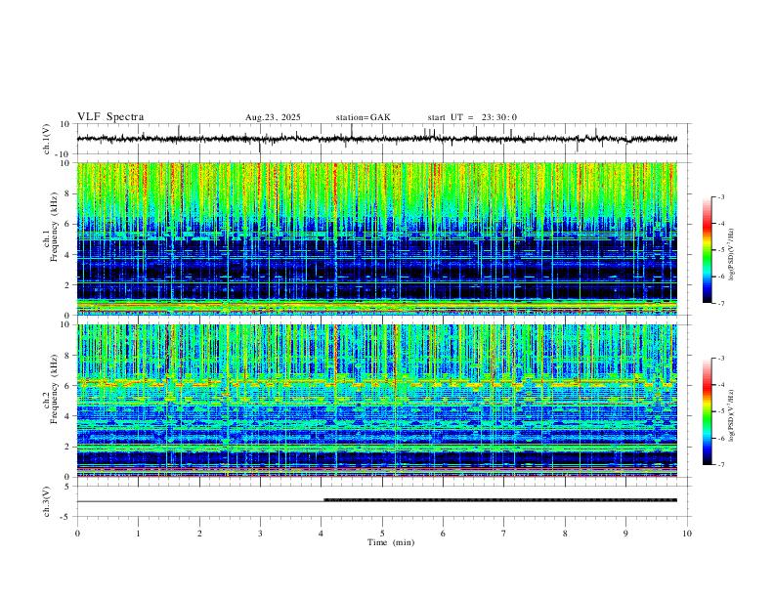
Task: Click the time axis tick label "8"
Action: click(x=565, y=534)
